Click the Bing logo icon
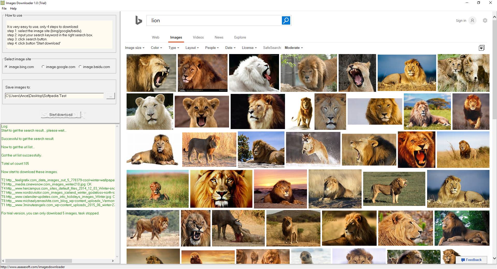Screen dimensions: 497x269 (139, 20)
